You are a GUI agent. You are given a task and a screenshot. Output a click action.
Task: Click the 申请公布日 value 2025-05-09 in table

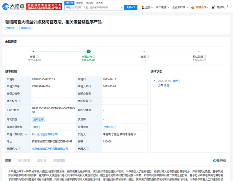coord(109,87)
